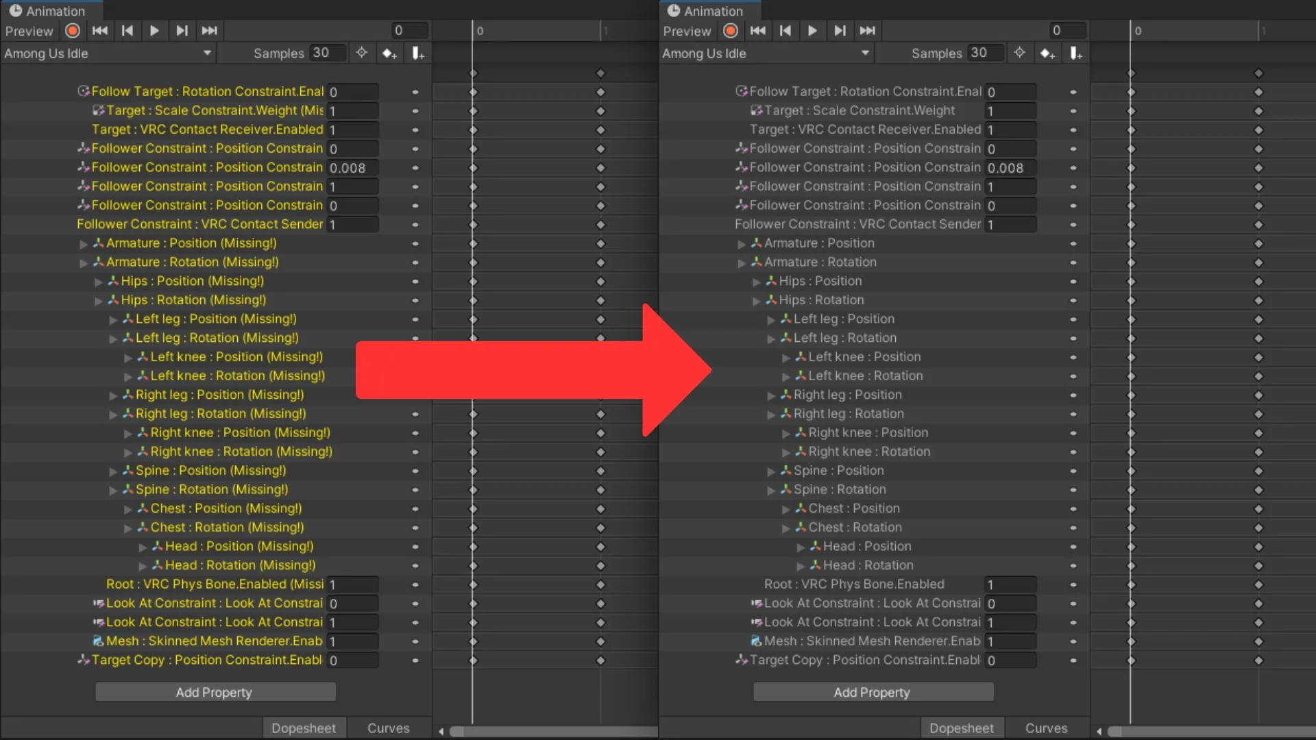Screen dimensions: 1316x740
Task: Click Add Keyframe icon in left panel
Action: 389,53
